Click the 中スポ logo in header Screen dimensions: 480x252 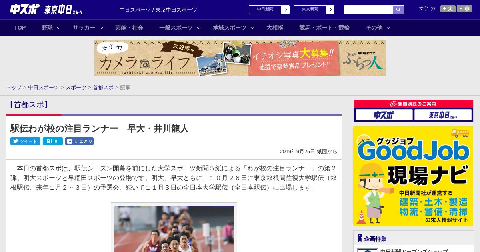pyautogui.click(x=24, y=9)
